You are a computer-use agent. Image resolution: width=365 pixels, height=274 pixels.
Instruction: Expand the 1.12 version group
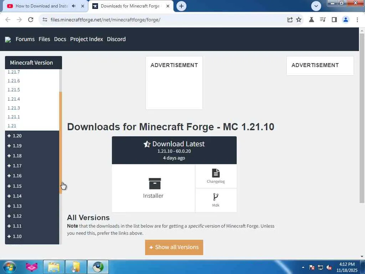coord(32,216)
